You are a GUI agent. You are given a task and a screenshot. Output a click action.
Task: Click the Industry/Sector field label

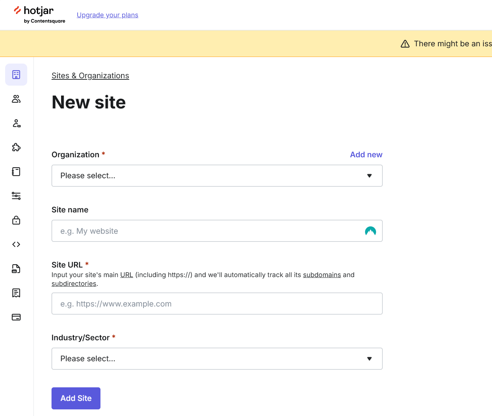pyautogui.click(x=81, y=338)
